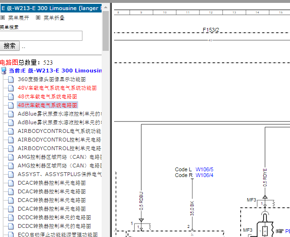The width and height of the screenshot is (290, 237).
Task: Click document icon of 48V车载电气系统电气系统功能图
Action: point(11,88)
